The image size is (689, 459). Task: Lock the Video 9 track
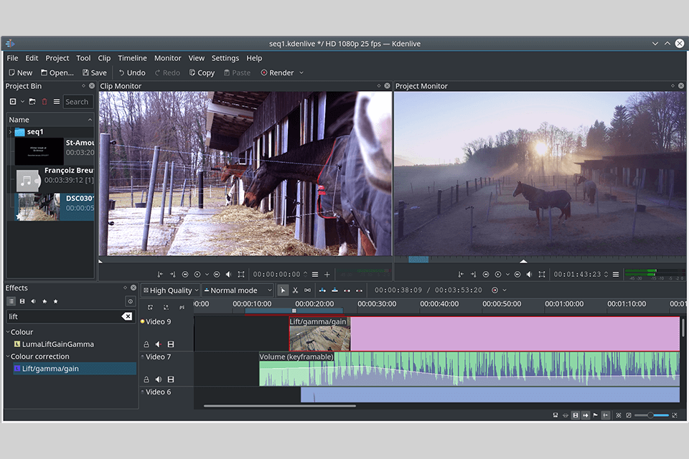click(146, 344)
